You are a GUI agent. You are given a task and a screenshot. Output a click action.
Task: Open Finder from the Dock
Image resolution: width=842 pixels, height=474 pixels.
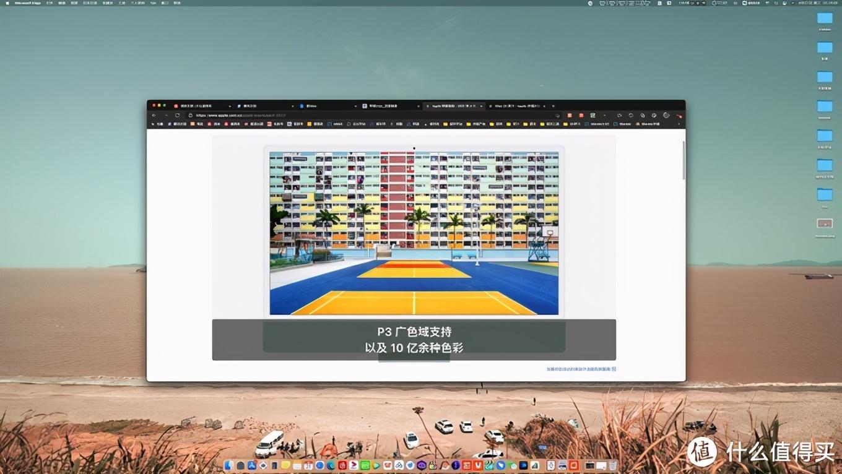pos(228,465)
